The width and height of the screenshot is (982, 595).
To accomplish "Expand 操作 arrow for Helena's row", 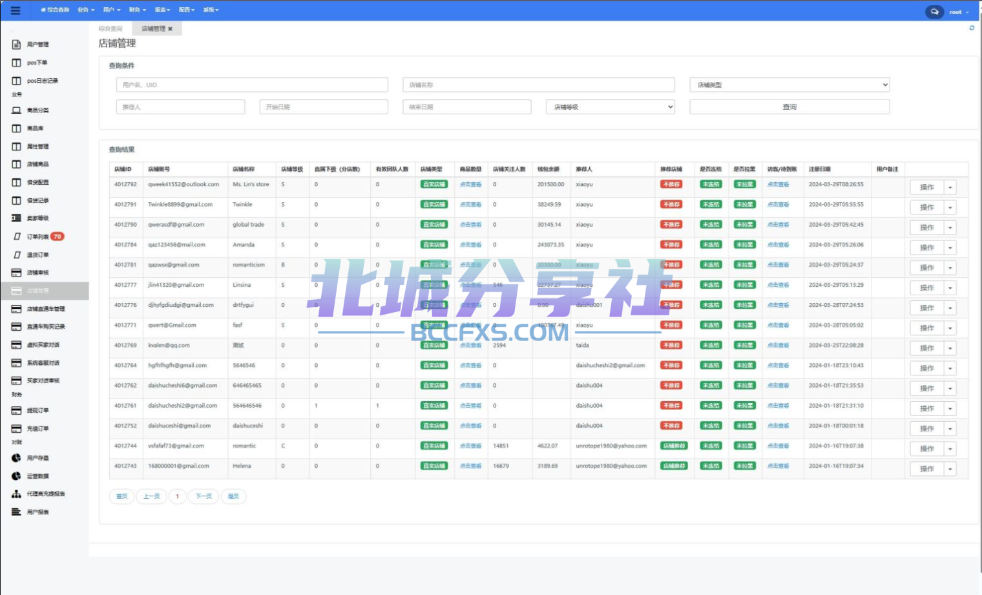I will (950, 469).
